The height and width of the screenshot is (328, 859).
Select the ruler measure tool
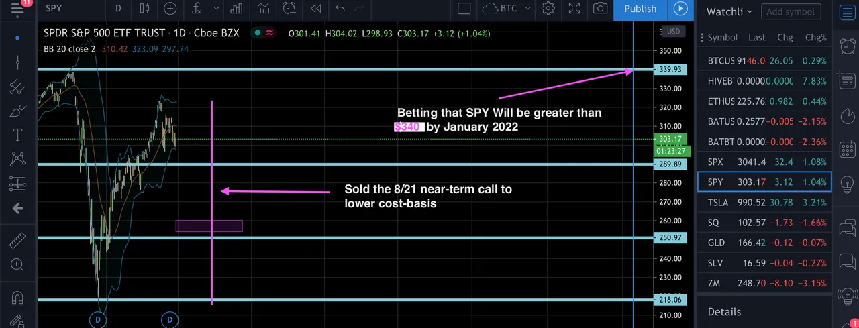tap(17, 239)
